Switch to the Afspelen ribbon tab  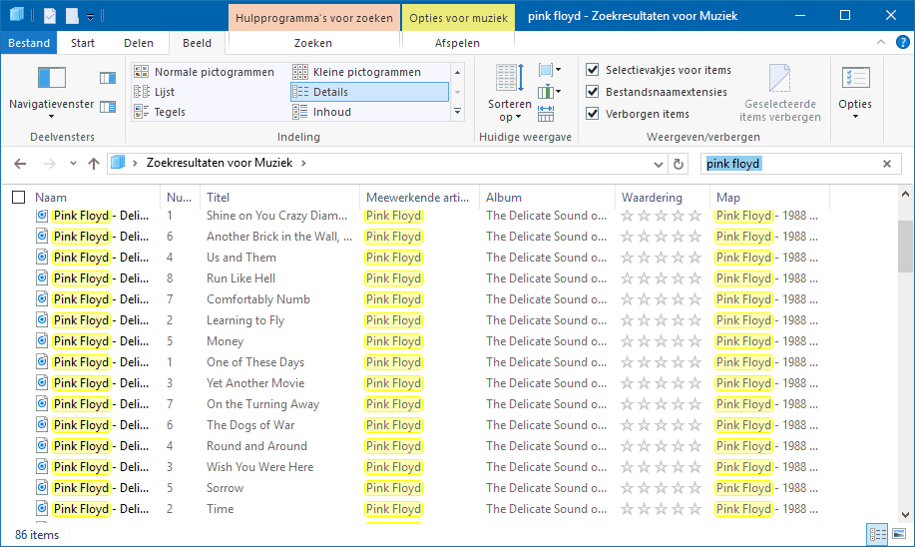point(457,43)
